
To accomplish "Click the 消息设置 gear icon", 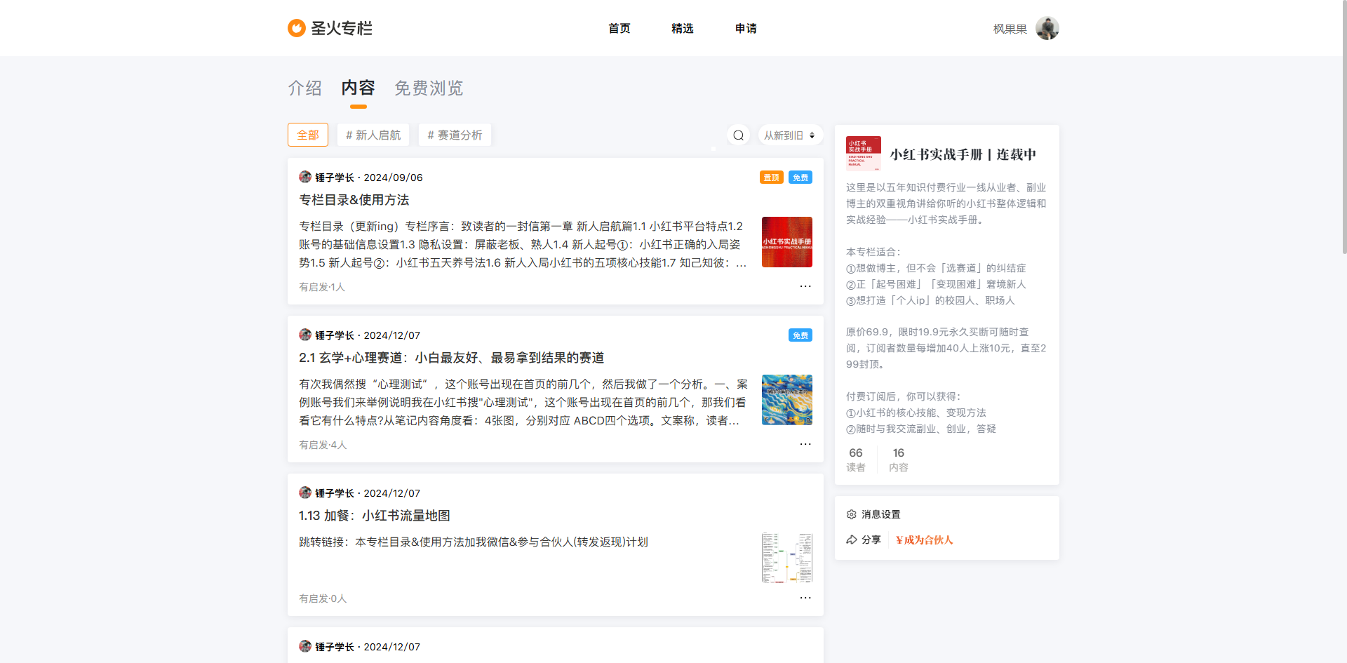I will 852,514.
